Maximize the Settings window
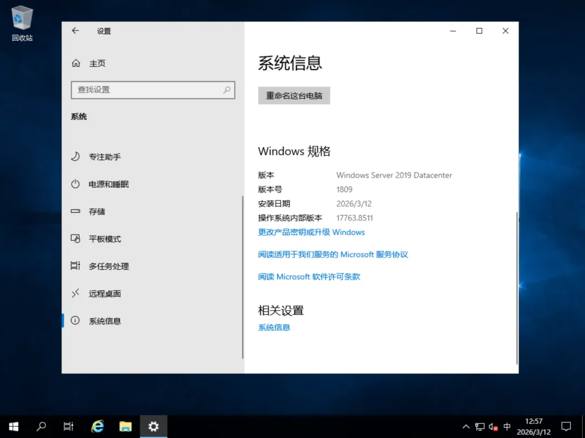 click(479, 31)
